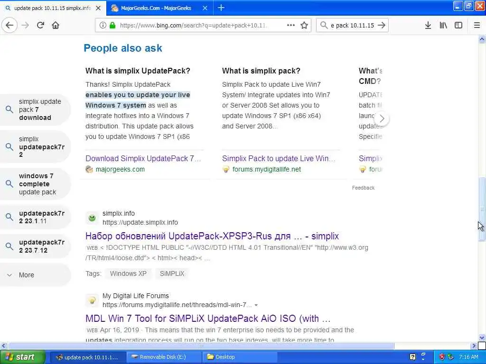
Task: Open the Firefox home page
Action: [x=56, y=26]
